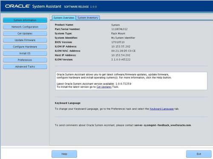Select the serial number 1118CNL012
The height and width of the screenshot is (159, 213).
pyautogui.click(x=119, y=29)
